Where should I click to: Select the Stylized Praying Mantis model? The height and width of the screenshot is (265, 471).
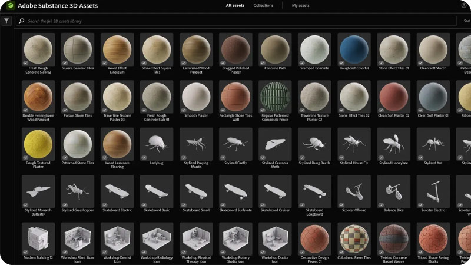pyautogui.click(x=196, y=144)
